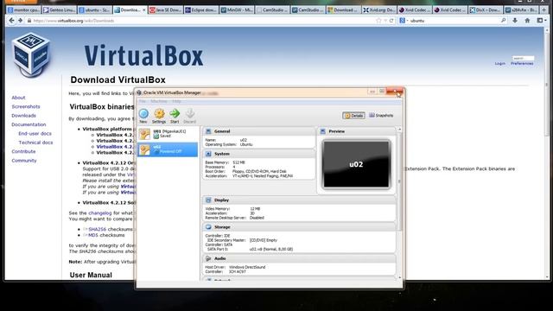Toggle the Details view button
The width and height of the screenshot is (553, 311).
[x=353, y=115]
